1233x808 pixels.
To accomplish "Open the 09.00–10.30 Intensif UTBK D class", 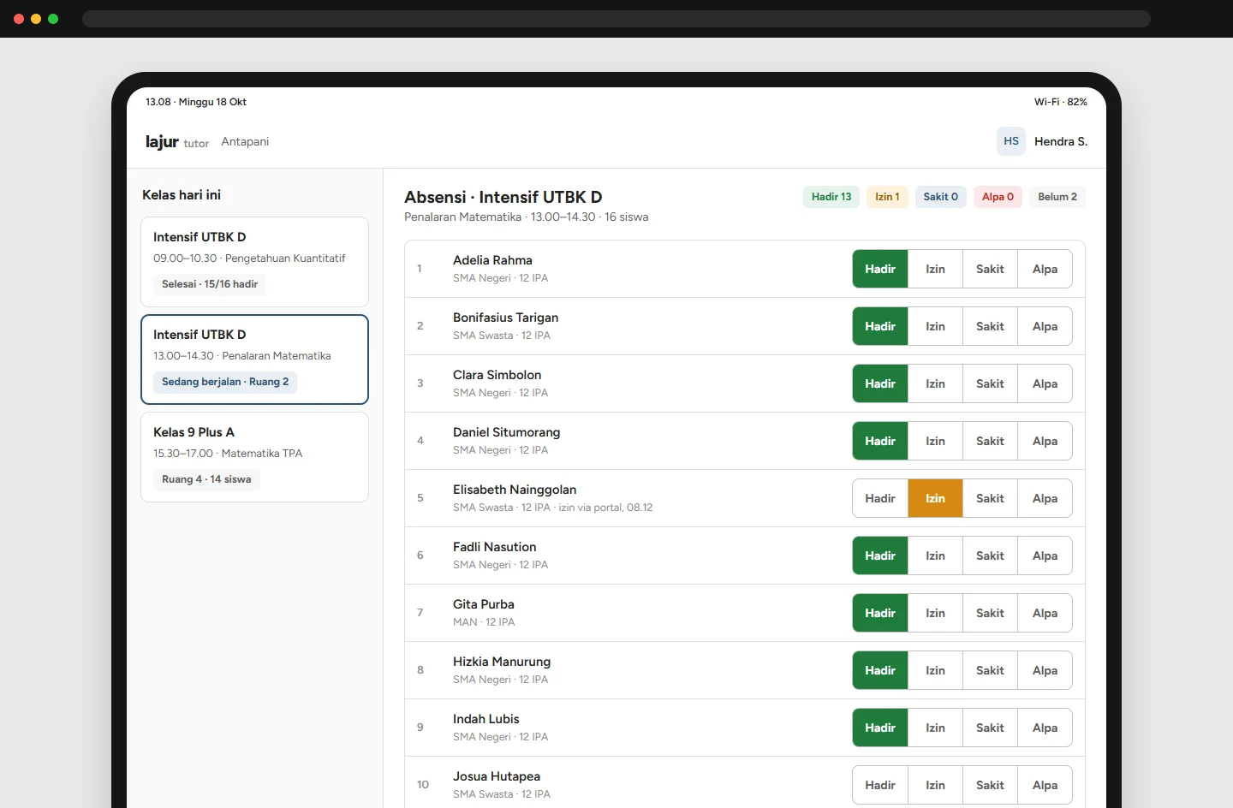I will tap(254, 262).
